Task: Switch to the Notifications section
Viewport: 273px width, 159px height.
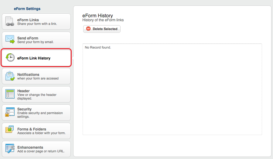Action: click(36, 76)
